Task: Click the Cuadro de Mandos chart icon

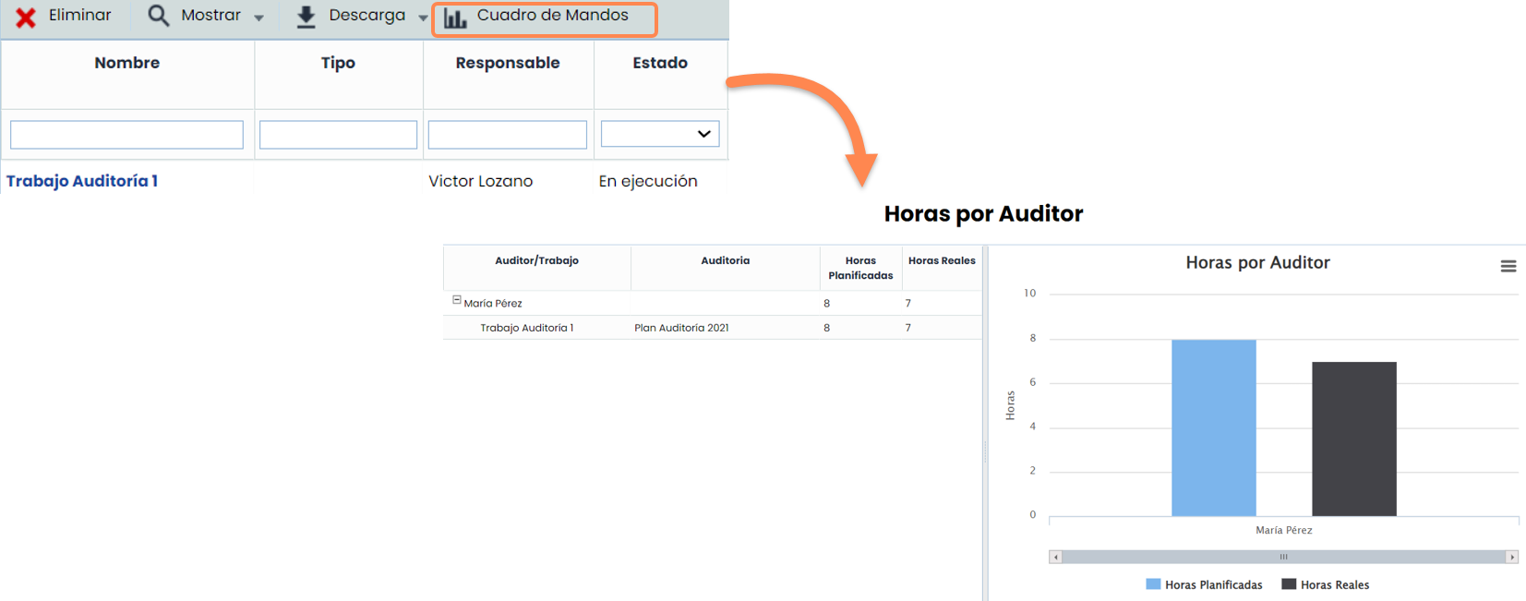Action: 455,18
